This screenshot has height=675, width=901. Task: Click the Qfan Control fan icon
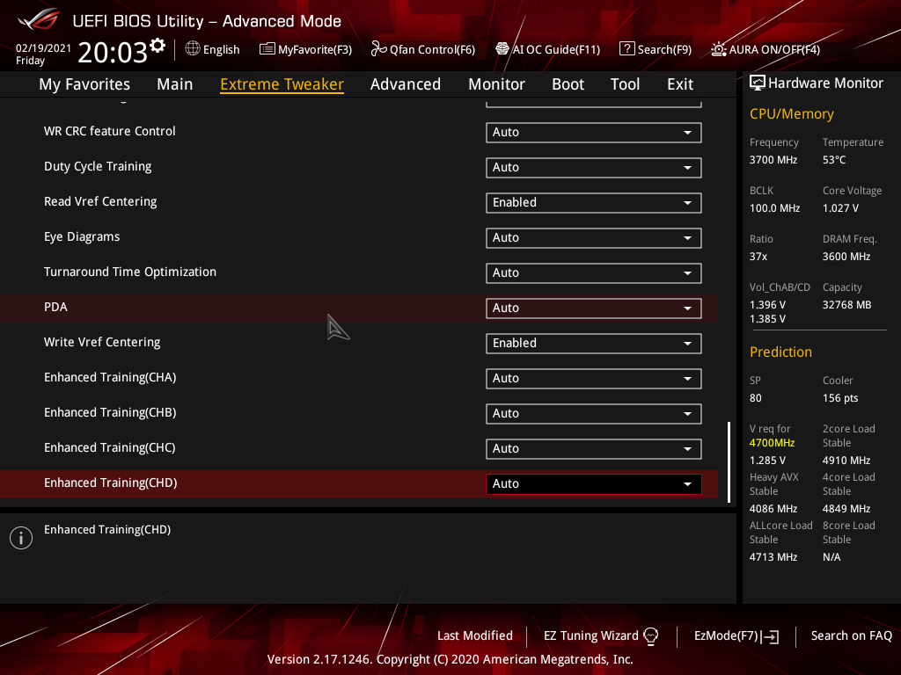378,49
